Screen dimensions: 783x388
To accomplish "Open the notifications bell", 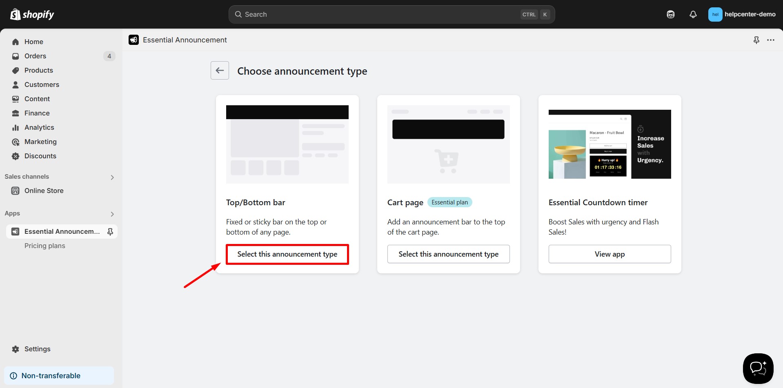I will tap(693, 14).
